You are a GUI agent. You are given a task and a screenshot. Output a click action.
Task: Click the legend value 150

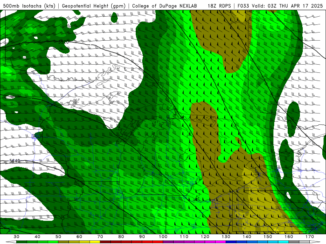[268, 237]
